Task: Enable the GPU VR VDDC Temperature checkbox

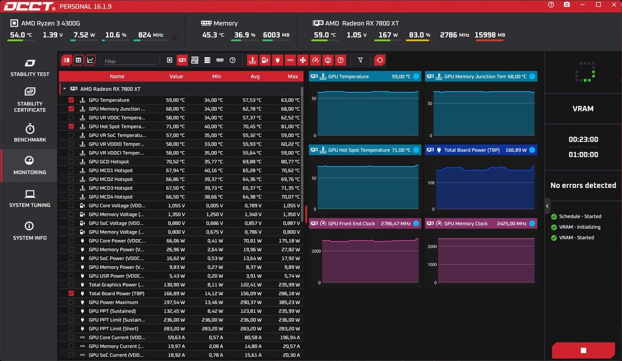Action: [71, 118]
